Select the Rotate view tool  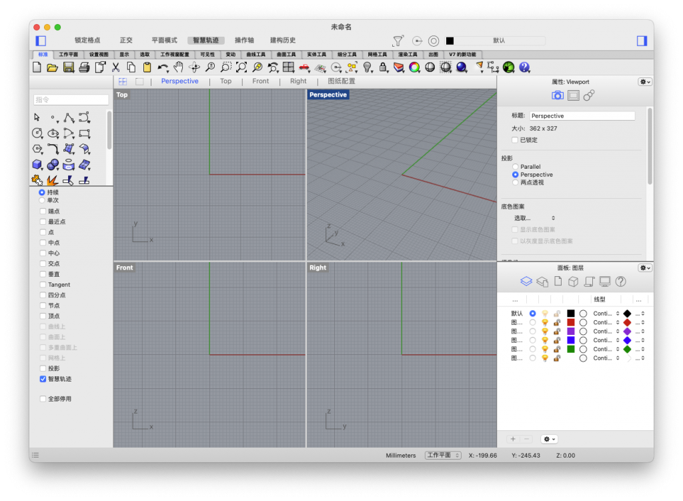[194, 67]
